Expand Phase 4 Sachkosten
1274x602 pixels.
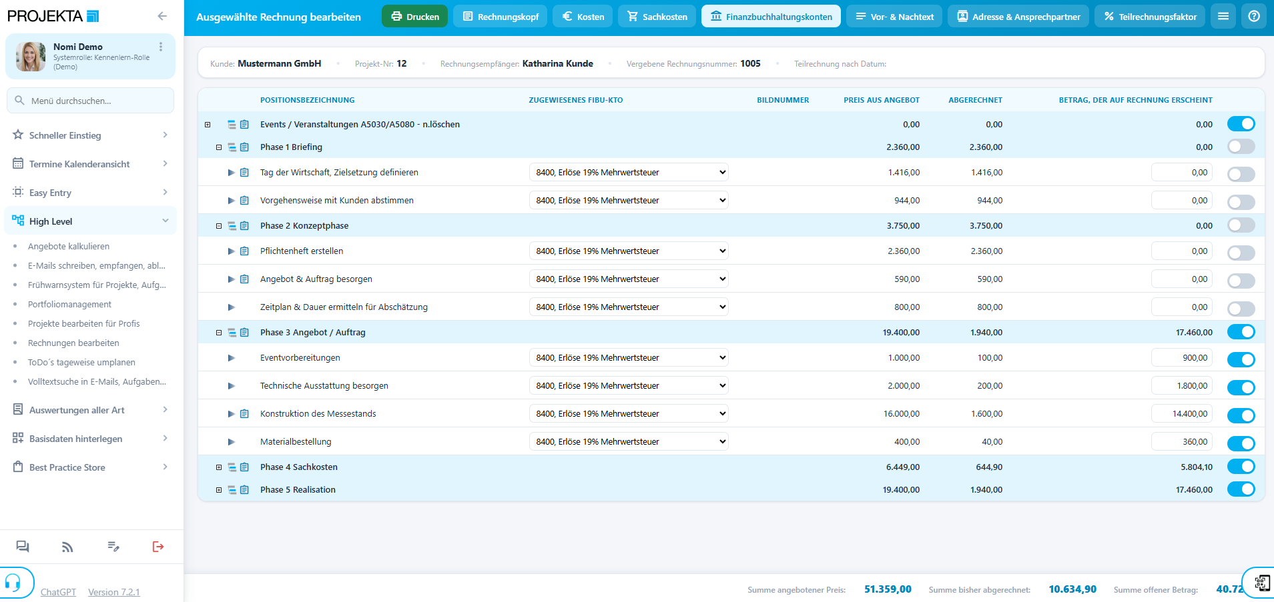click(218, 467)
